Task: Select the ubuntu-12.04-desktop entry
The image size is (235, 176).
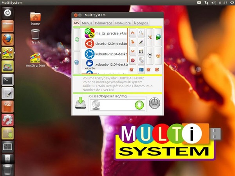Action: click(x=105, y=44)
